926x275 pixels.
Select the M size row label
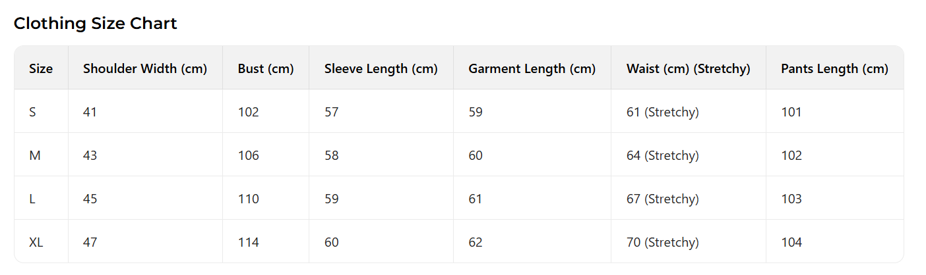coord(35,155)
